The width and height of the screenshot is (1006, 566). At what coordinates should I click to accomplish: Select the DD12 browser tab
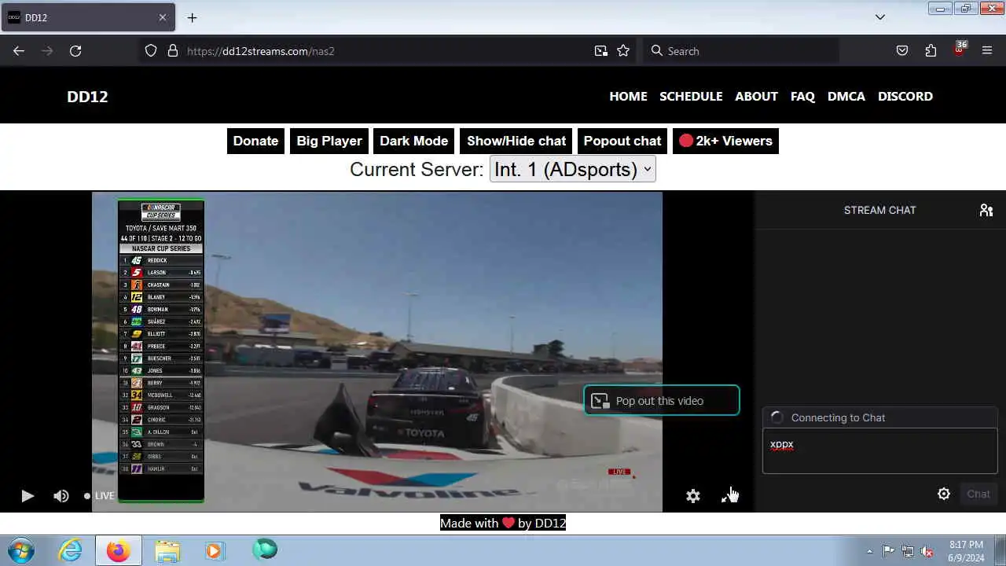pyautogui.click(x=87, y=17)
